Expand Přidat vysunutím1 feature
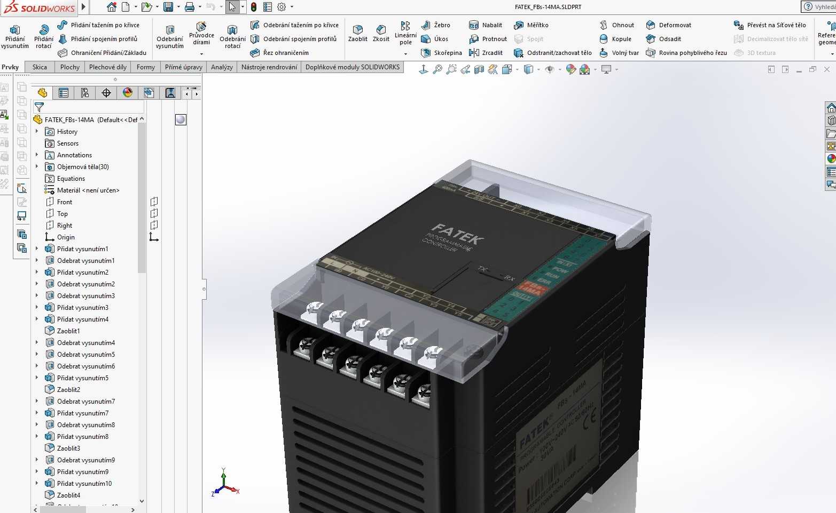The height and width of the screenshot is (513, 836). click(x=37, y=249)
